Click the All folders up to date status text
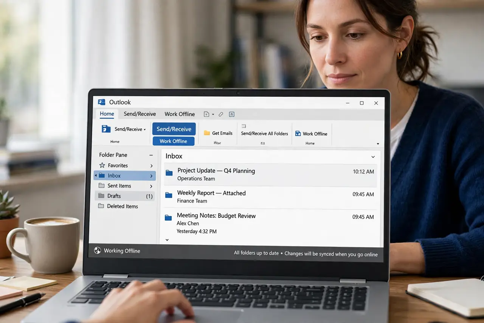 click(256, 253)
